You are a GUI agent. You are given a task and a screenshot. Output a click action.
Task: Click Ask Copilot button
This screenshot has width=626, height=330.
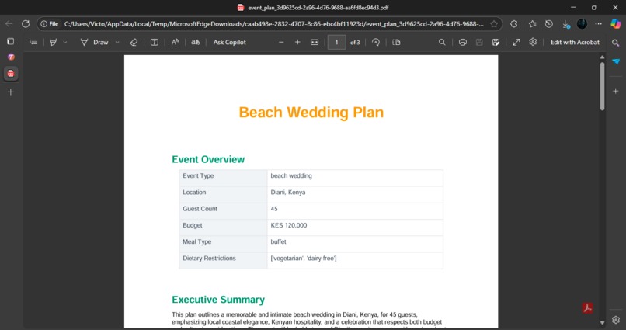230,42
